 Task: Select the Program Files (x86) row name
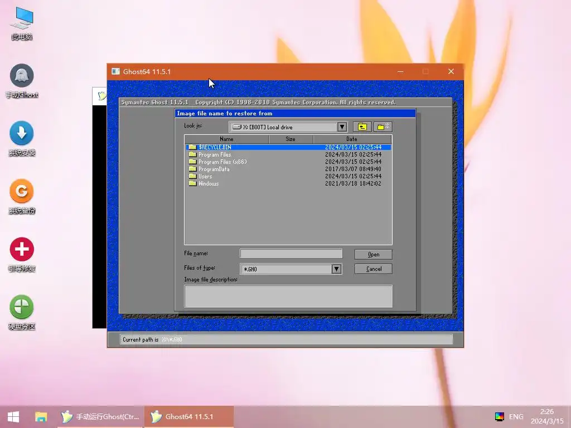tap(222, 162)
